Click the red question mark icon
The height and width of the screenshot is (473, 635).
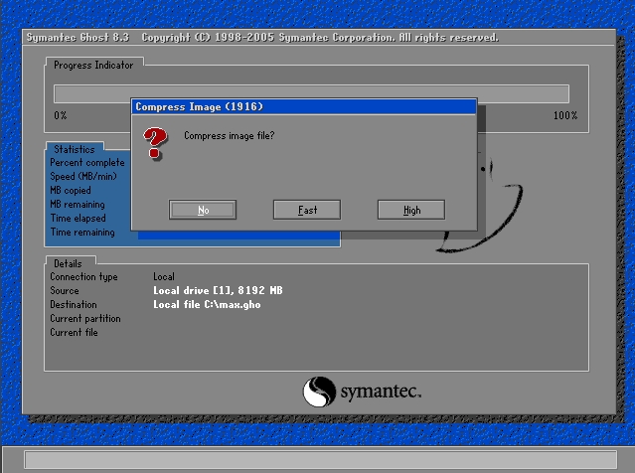(153, 142)
